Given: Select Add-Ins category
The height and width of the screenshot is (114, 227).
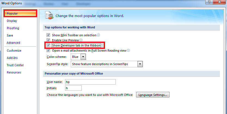Looking at the screenshot, I should click(12, 58).
